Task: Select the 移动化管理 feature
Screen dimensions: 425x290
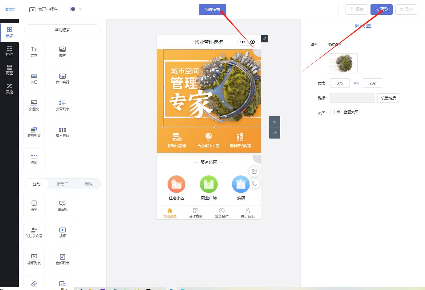Action: [177, 140]
